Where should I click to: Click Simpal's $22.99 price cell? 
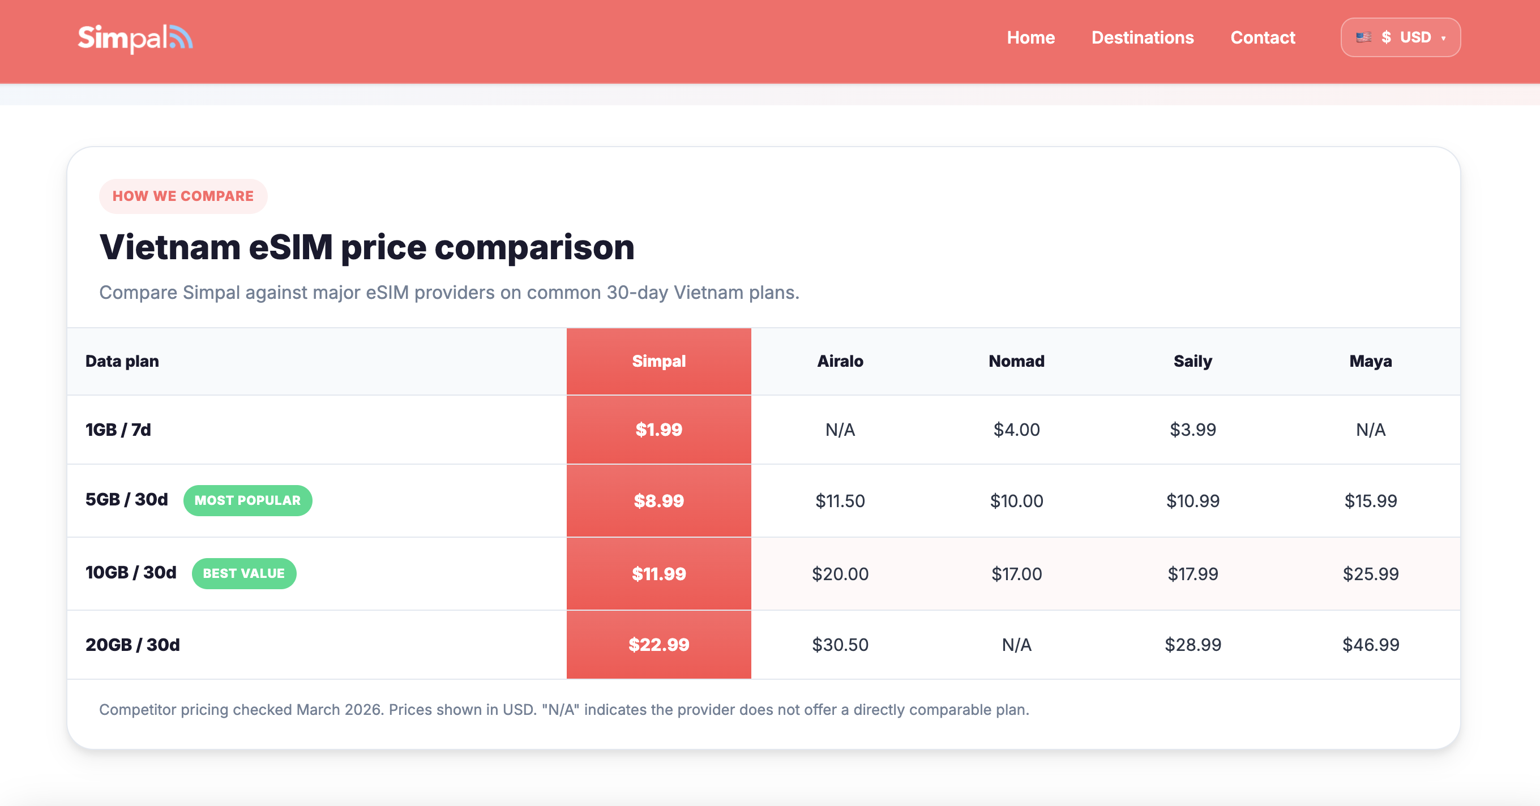[659, 645]
